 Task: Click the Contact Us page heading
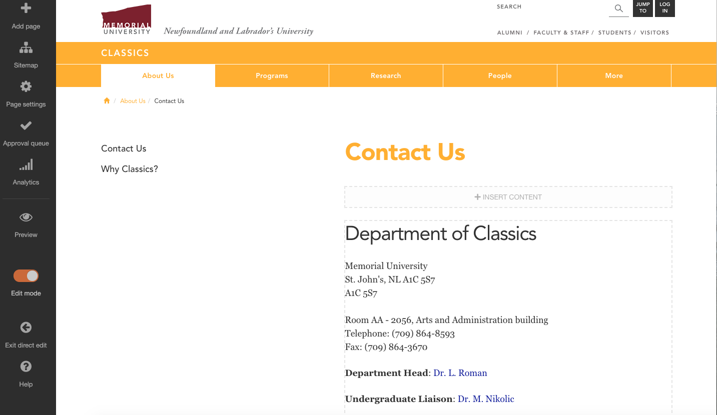click(x=405, y=152)
